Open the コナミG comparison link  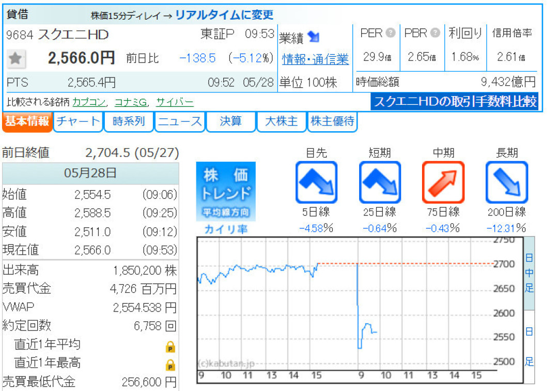(131, 102)
